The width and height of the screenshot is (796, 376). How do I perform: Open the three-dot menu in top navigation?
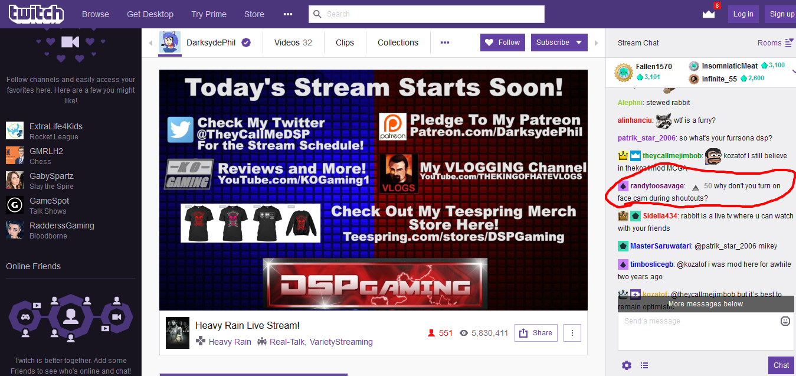click(x=288, y=14)
